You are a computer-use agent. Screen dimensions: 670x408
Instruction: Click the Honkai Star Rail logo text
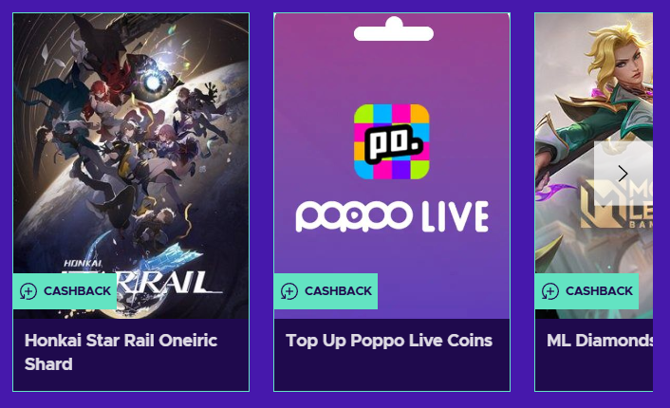143,278
